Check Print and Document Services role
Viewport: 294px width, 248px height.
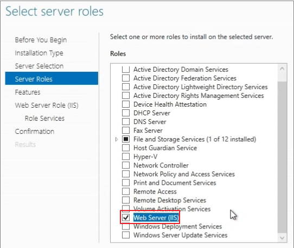click(126, 183)
